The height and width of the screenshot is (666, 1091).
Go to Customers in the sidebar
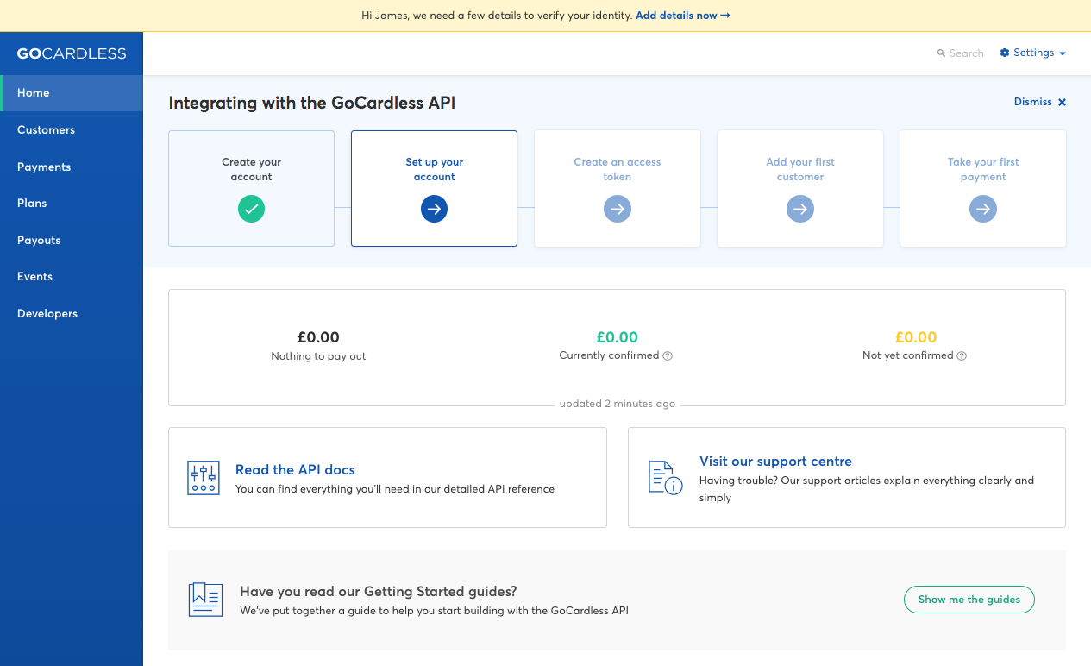(72, 130)
